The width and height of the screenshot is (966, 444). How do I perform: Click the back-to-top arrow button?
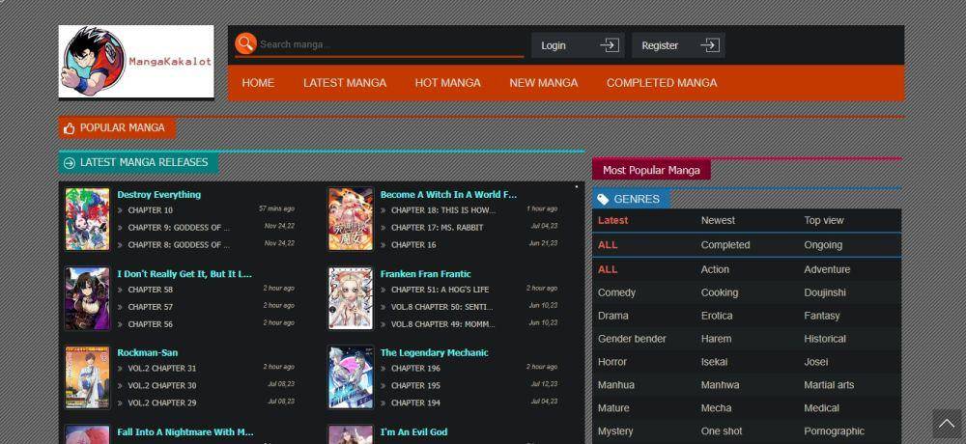tap(947, 424)
